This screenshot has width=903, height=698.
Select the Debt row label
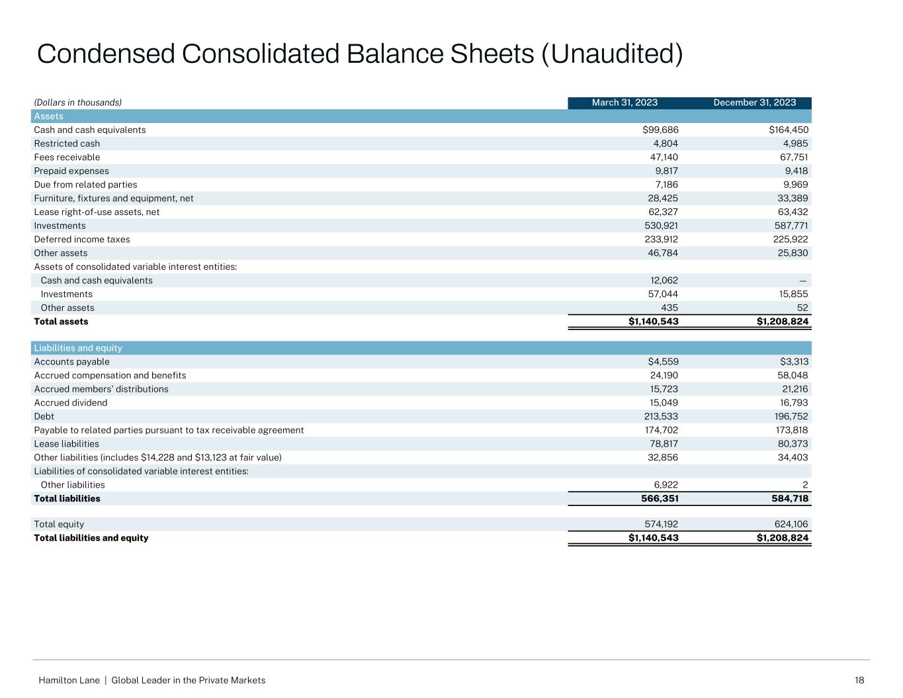tap(44, 417)
